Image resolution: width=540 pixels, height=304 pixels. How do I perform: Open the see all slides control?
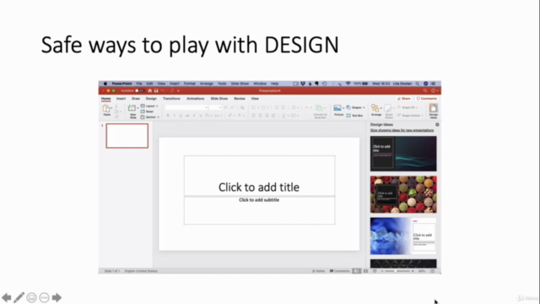(31, 297)
